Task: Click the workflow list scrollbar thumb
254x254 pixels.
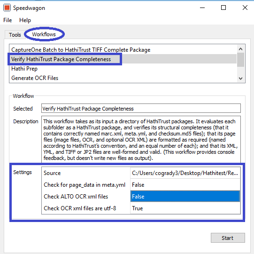Action: pyautogui.click(x=241, y=60)
